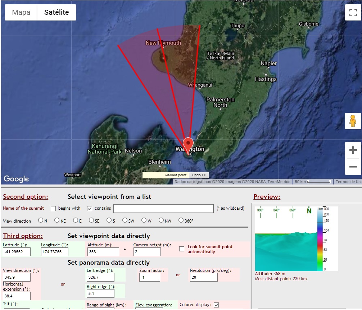Click the 'Most distant point: 230 km' text
This screenshot has width=362, height=310.
(x=281, y=279)
